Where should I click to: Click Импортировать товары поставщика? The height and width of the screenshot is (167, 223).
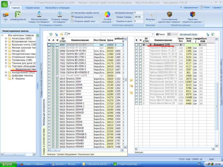[39, 17]
